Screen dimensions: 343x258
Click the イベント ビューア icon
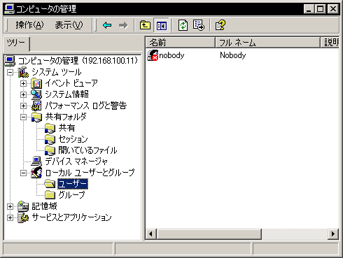point(36,83)
